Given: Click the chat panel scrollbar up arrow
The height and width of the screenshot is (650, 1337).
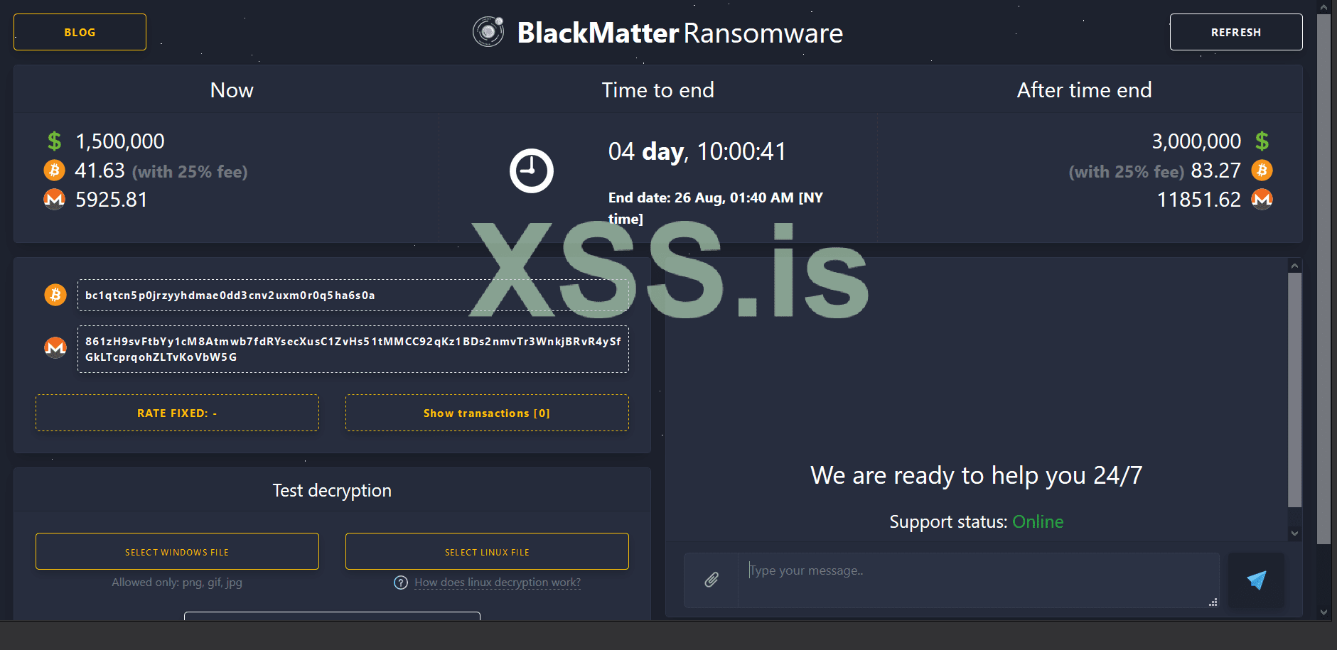Looking at the screenshot, I should click(1294, 266).
